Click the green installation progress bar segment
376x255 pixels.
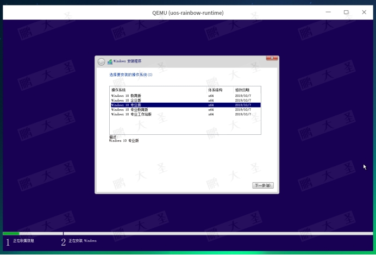pos(11,233)
